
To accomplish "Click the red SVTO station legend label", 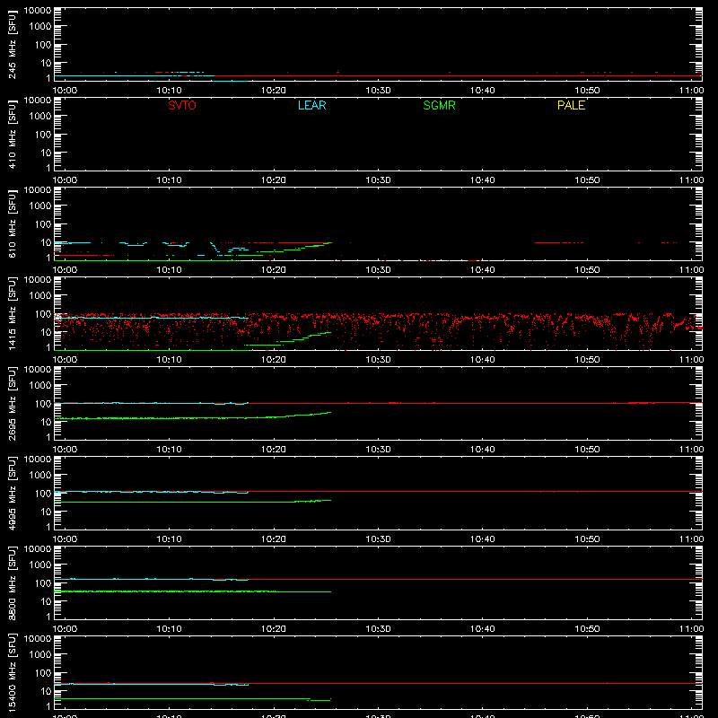I will pos(182,105).
